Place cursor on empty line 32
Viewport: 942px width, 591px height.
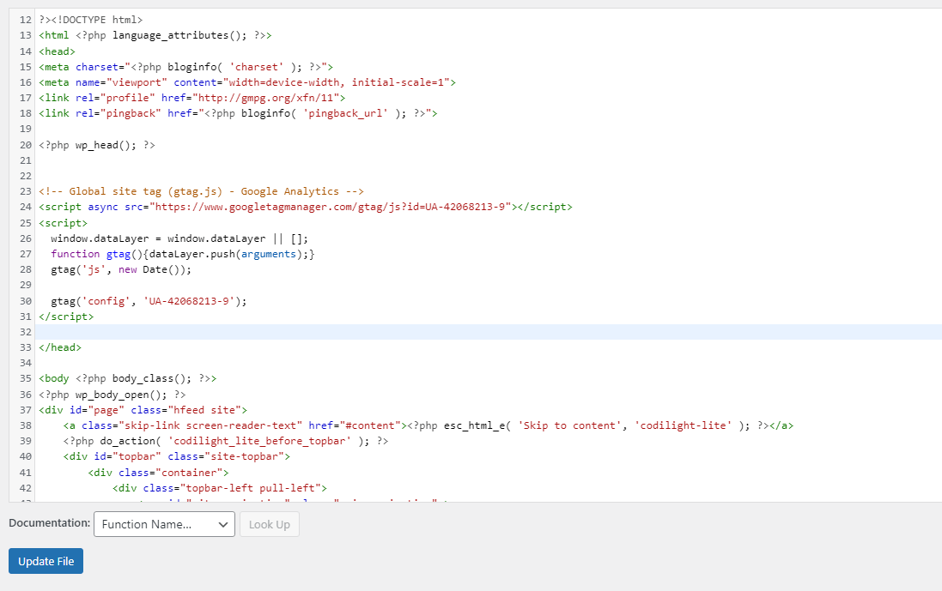(x=488, y=332)
